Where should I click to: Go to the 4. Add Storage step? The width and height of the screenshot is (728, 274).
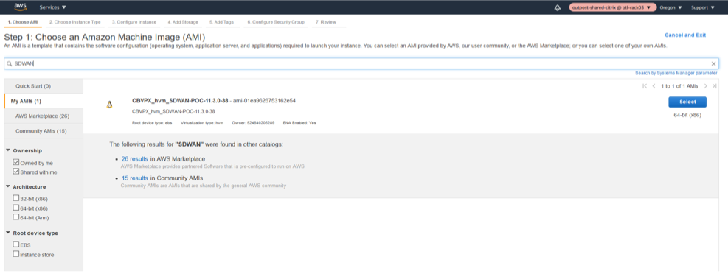(x=183, y=22)
